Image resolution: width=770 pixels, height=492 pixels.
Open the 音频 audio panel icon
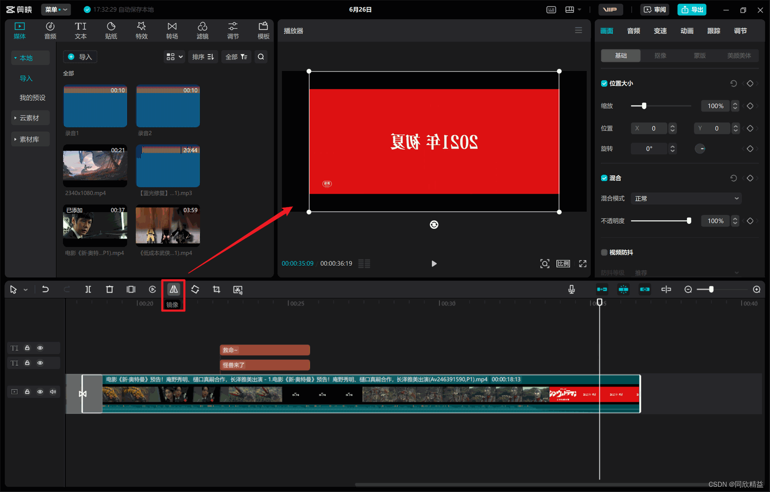coord(50,30)
